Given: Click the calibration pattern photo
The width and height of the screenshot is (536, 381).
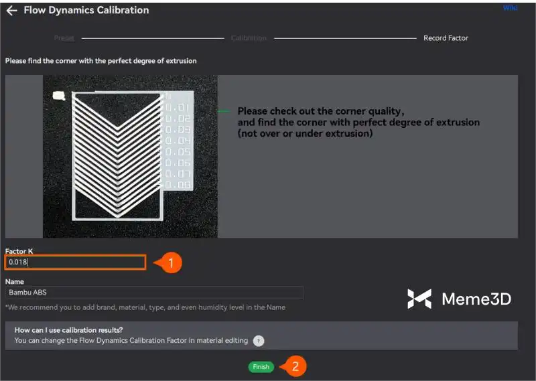Looking at the screenshot, I should tap(130, 156).
